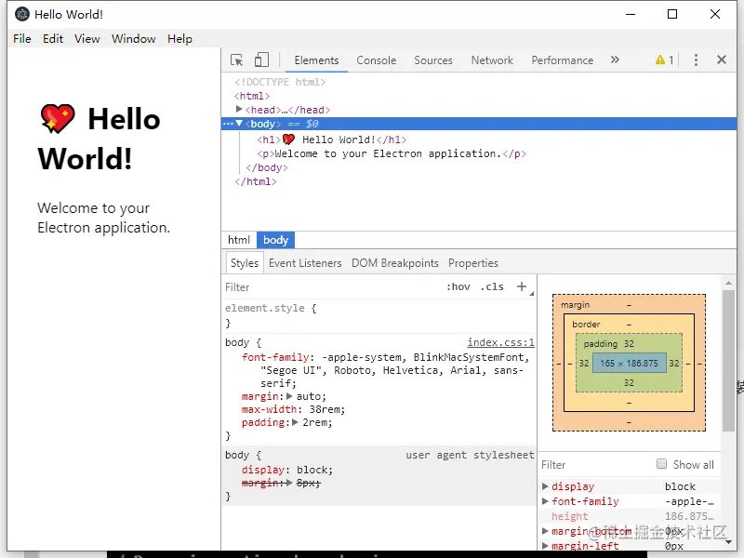The width and height of the screenshot is (744, 558).
Task: Select the DOCTYPE html node
Action: [x=280, y=82]
